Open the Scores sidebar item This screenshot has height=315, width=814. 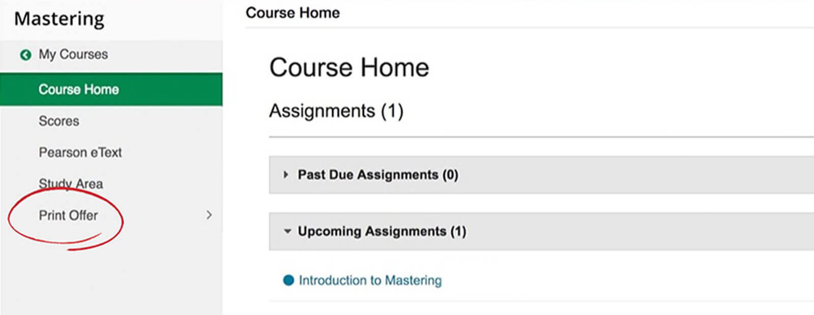[x=59, y=121]
